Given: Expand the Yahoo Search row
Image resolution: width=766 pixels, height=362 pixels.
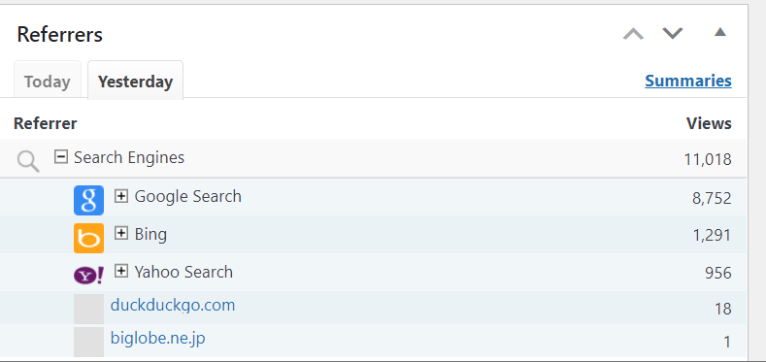Looking at the screenshot, I should (x=121, y=271).
